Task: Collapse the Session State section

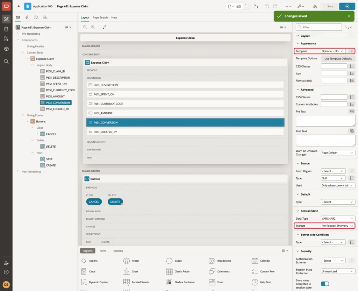Action: (x=298, y=211)
